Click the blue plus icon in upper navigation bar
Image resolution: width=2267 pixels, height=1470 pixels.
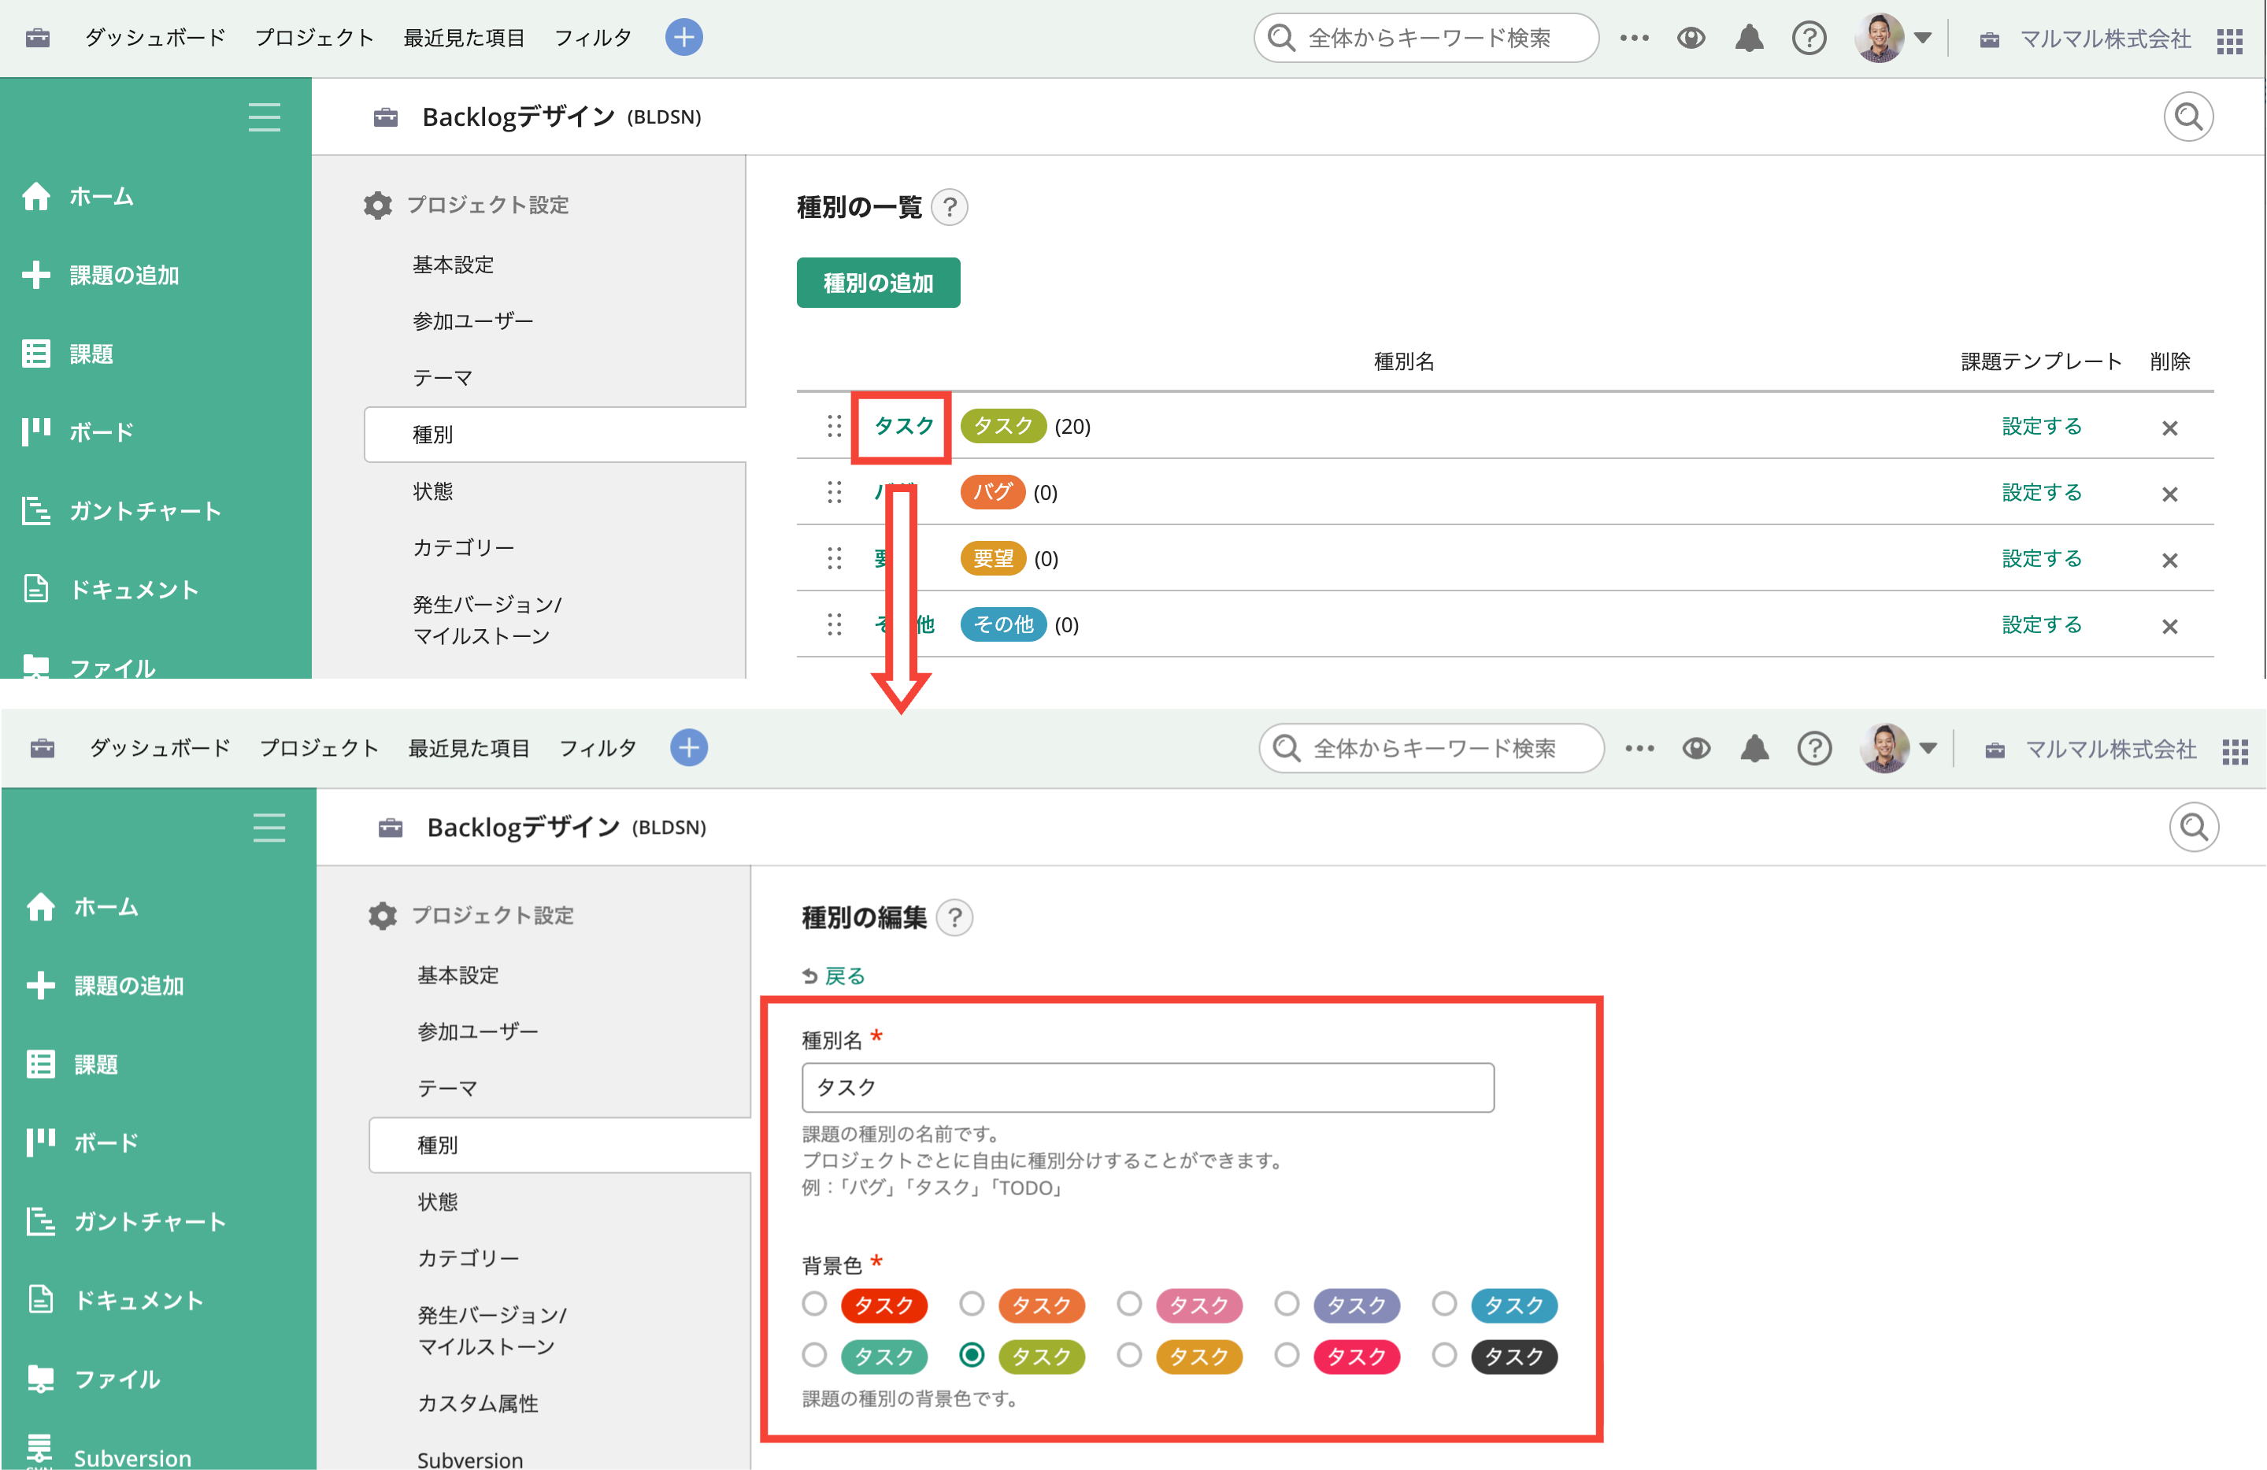[683, 37]
